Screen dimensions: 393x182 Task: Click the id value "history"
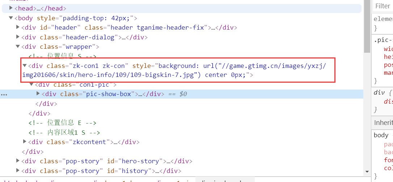click(135, 171)
